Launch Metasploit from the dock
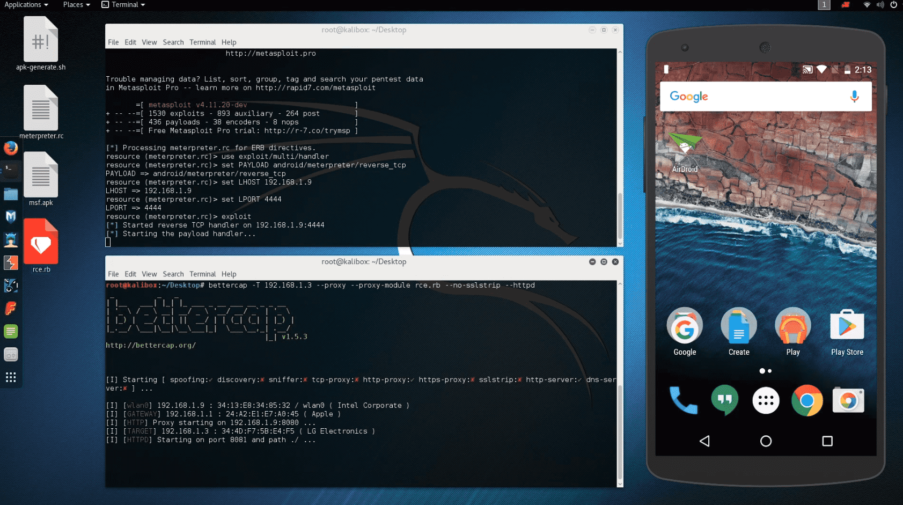The image size is (903, 505). (x=11, y=217)
